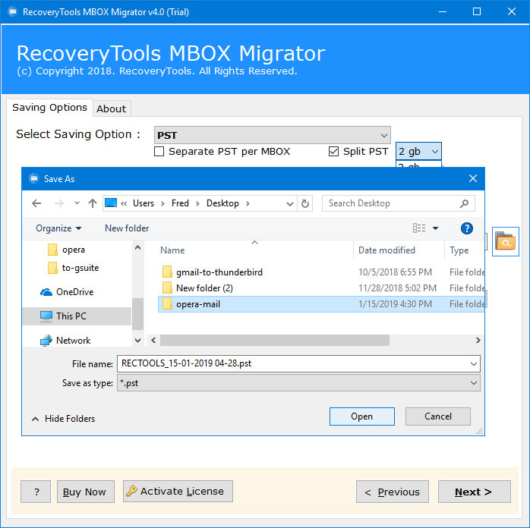Click the sidebar scroll up arrow
530x528 pixels.
tap(137, 247)
